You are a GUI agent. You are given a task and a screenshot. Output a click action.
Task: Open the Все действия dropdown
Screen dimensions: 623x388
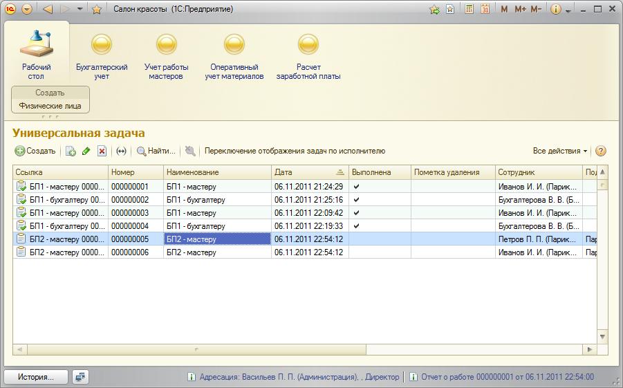pos(560,151)
